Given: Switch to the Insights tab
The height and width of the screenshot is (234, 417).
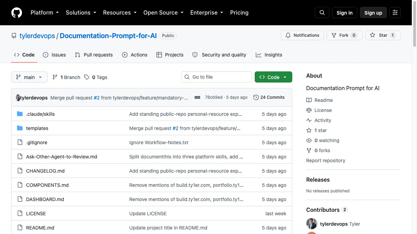Looking at the screenshot, I should tap(269, 55).
